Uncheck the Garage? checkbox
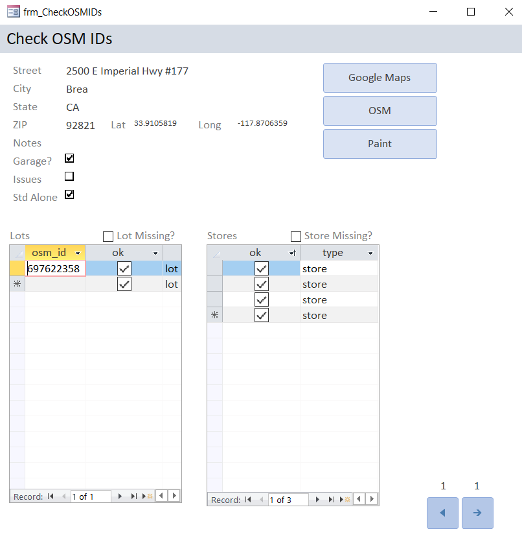This screenshot has height=538, width=522. 69,158
